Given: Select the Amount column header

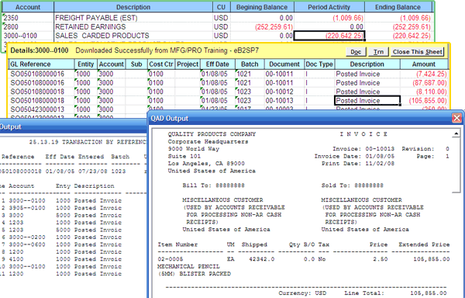Looking at the screenshot, I should 423,64.
